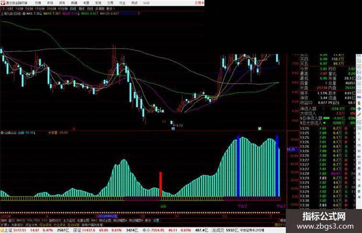Click the 中小 index in status bar
The image size is (362, 233).
146,230
